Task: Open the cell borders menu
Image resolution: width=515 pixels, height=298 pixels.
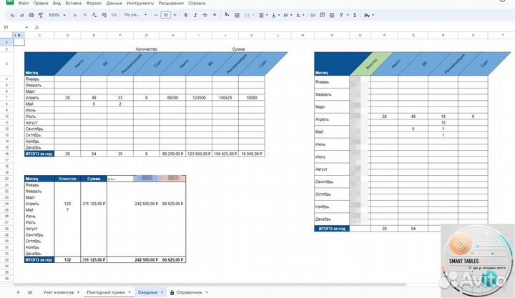Action: [x=237, y=15]
